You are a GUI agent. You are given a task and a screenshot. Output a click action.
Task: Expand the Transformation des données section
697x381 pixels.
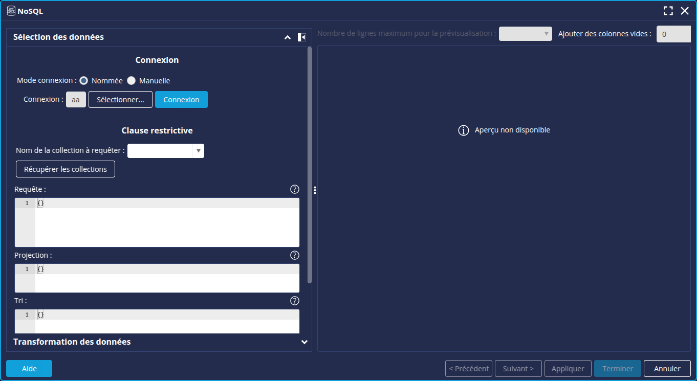pos(304,342)
